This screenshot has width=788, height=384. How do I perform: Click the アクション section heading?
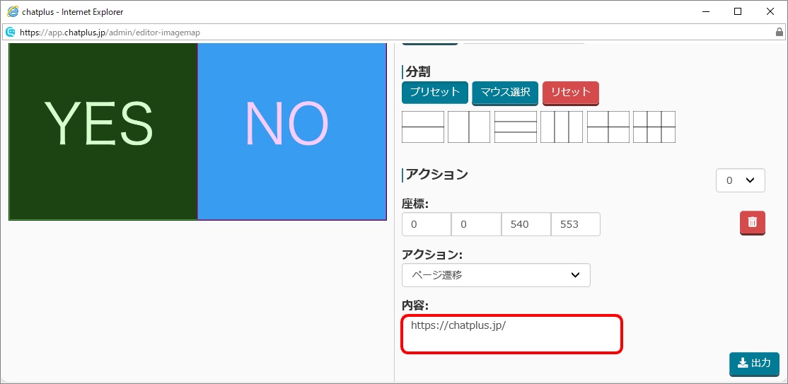(x=436, y=175)
